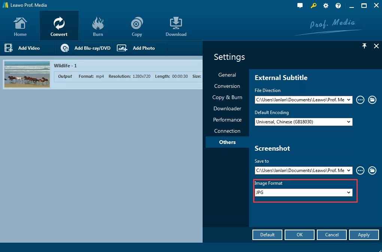Click the Apply button
The height and width of the screenshot is (252, 382).
pos(364,234)
